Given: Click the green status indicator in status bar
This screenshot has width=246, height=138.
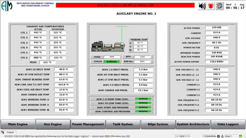Looking at the screenshot, I should coord(240,136).
